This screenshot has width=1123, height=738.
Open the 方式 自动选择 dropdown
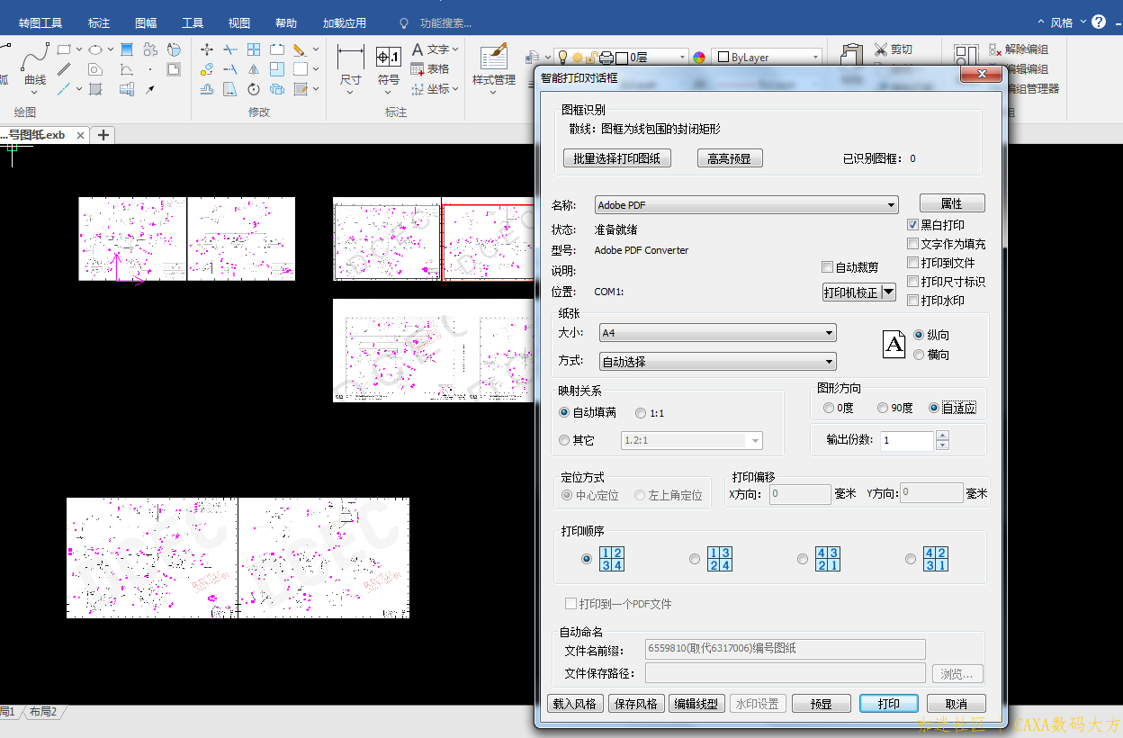717,362
